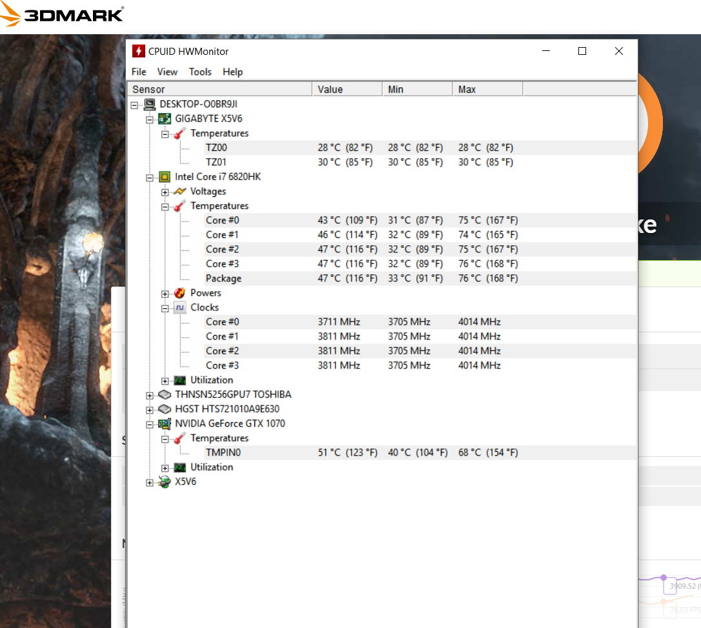
Task: Select Core #3 temperature row
Action: coord(420,264)
